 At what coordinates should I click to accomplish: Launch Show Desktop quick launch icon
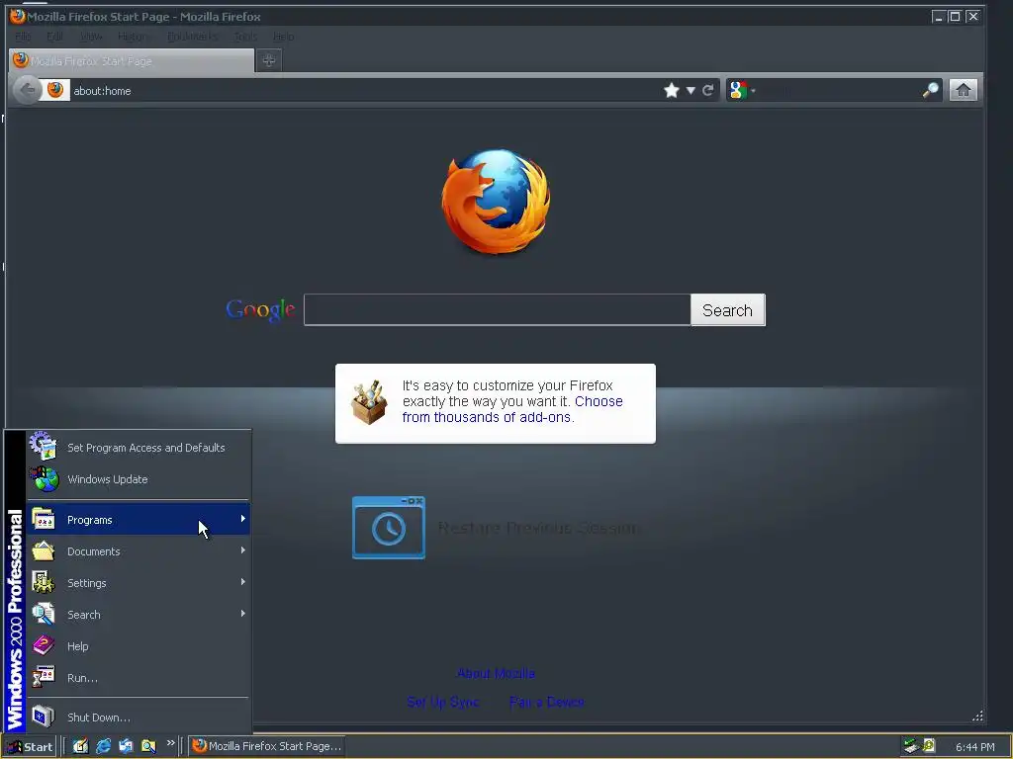(x=80, y=746)
